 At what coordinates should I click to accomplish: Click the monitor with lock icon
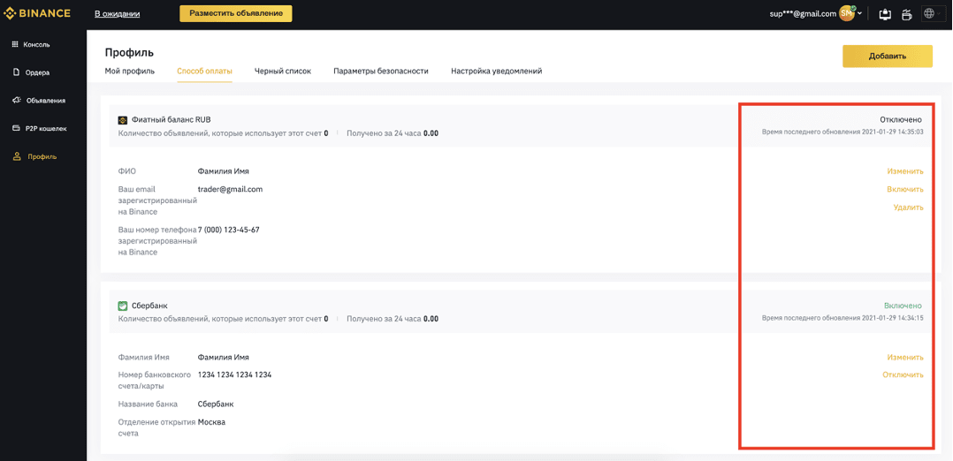click(885, 13)
